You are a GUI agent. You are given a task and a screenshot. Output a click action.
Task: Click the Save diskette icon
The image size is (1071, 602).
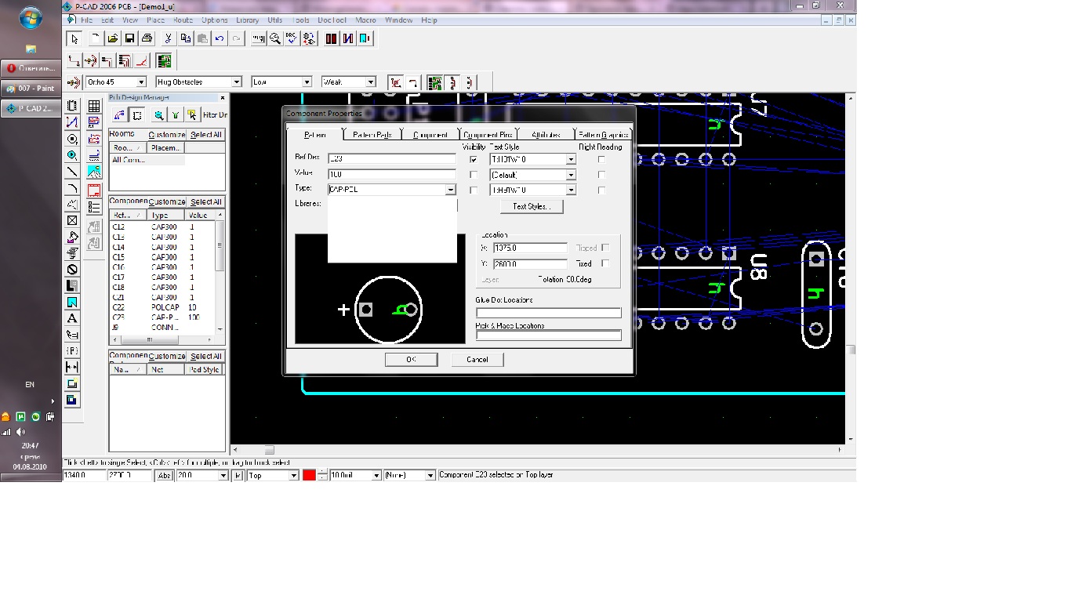tap(129, 38)
